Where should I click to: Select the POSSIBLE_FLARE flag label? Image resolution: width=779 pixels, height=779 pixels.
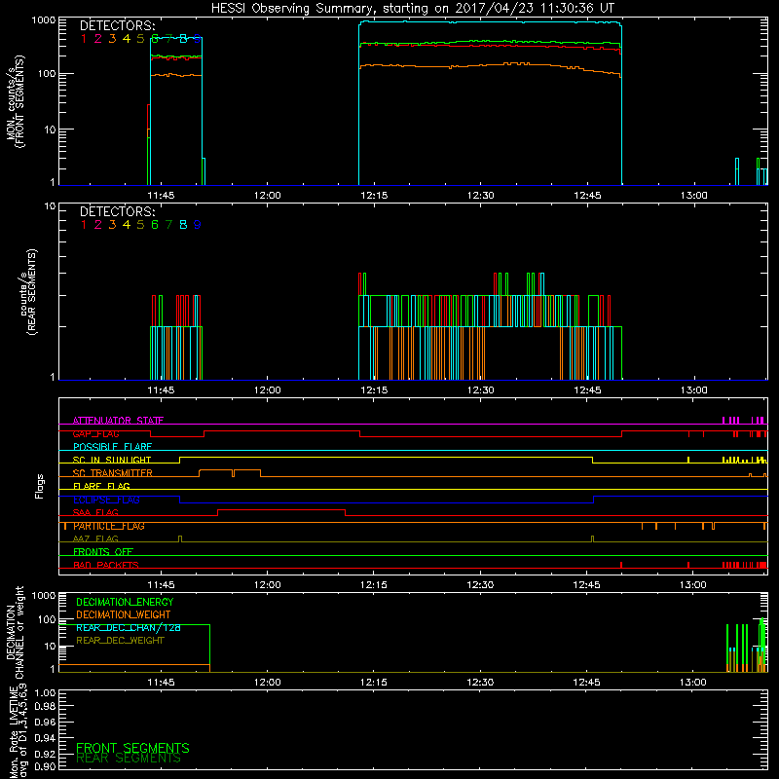(x=112, y=447)
